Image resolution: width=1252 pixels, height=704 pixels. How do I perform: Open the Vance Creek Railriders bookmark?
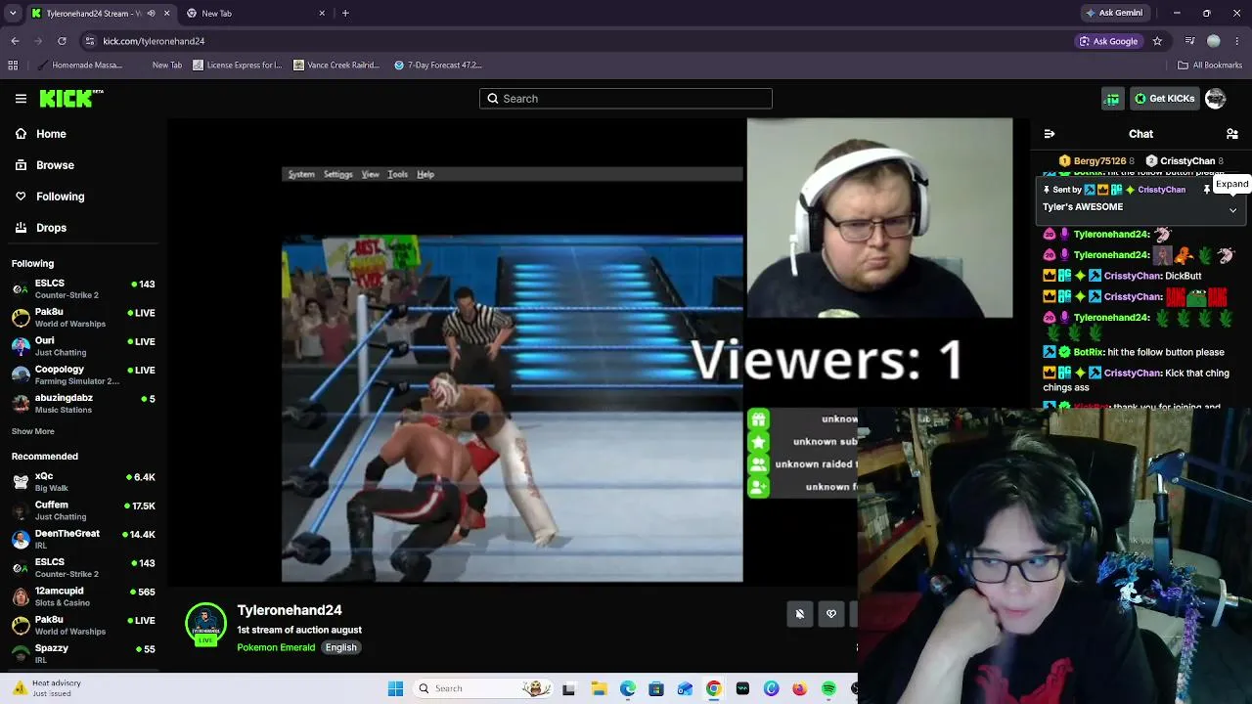[x=336, y=66]
